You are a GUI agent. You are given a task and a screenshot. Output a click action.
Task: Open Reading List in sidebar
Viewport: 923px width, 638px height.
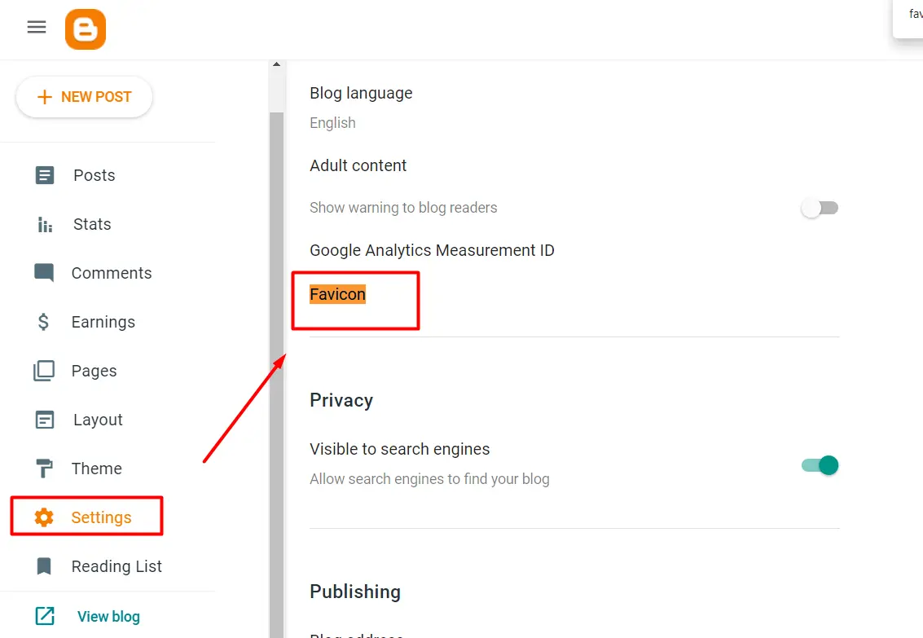click(x=116, y=566)
